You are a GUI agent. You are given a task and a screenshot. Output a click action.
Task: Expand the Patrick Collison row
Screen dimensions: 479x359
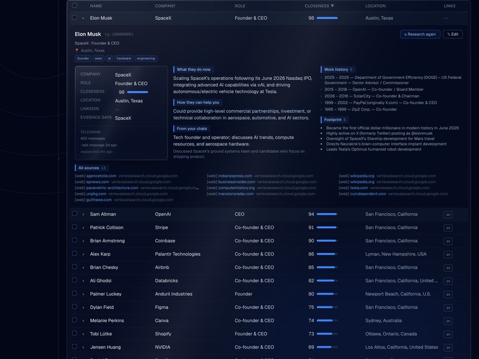pyautogui.click(x=83, y=227)
